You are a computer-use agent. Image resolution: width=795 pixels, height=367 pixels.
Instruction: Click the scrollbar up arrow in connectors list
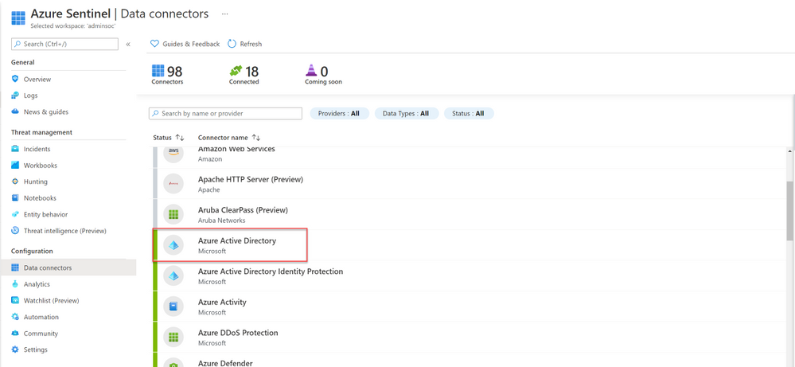click(790, 150)
